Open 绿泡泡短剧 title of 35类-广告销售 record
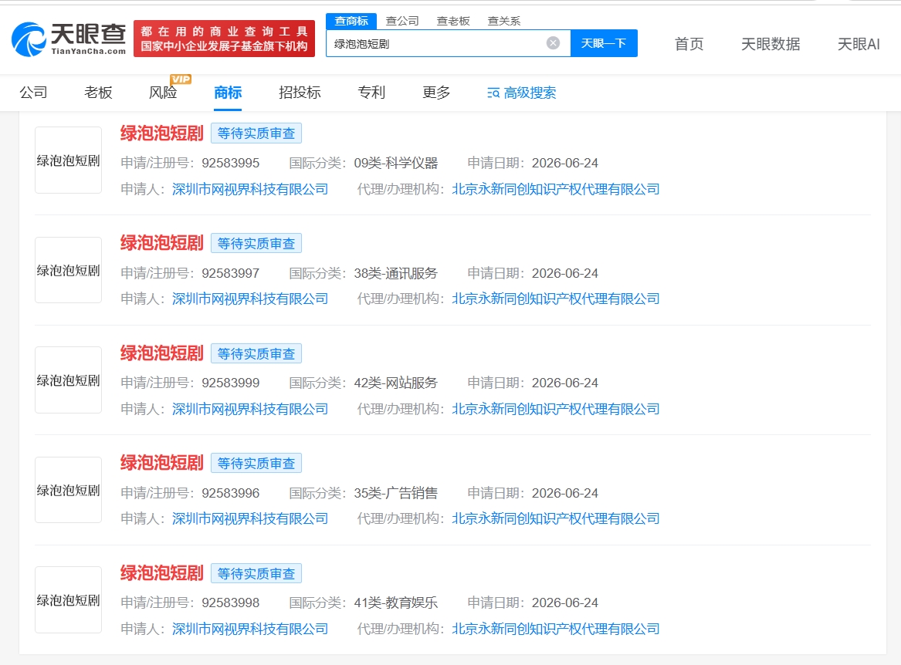The width and height of the screenshot is (901, 665). [162, 463]
